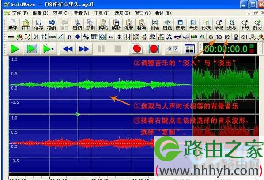Undo with the 撤消 toolbar icon
The height and width of the screenshot is (180, 264).
pyautogui.click(x=52, y=25)
